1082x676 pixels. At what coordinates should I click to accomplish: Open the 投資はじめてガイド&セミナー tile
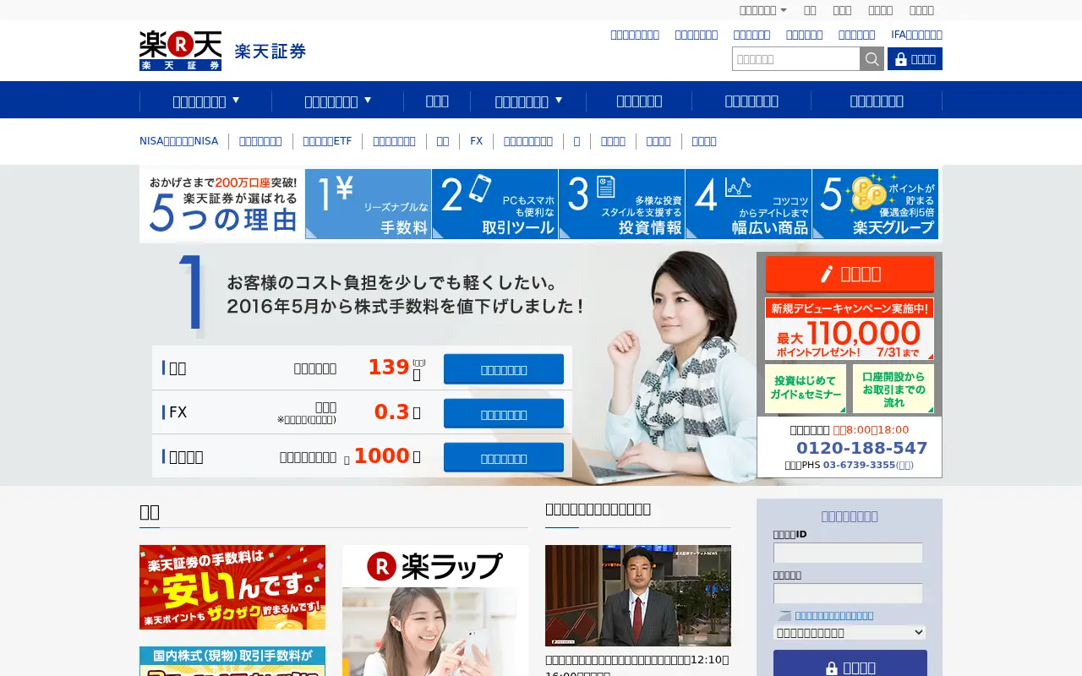[806, 389]
